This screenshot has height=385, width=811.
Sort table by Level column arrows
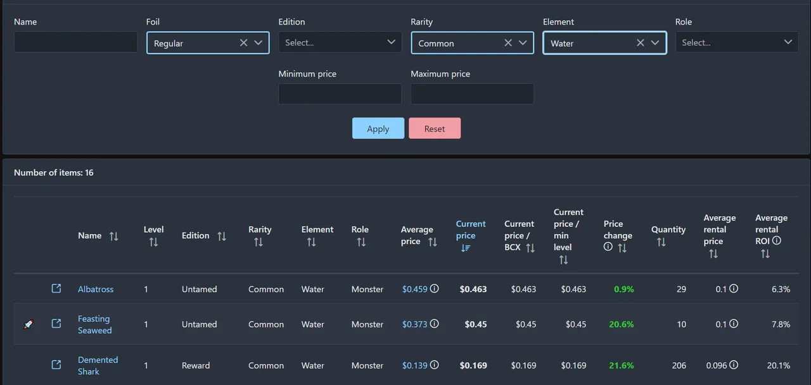pyautogui.click(x=153, y=242)
